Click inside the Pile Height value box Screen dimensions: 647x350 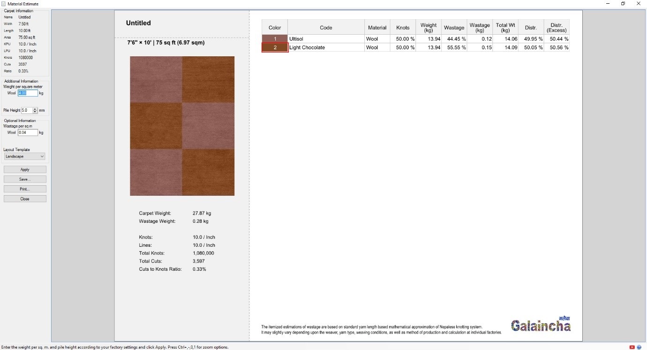pyautogui.click(x=27, y=110)
